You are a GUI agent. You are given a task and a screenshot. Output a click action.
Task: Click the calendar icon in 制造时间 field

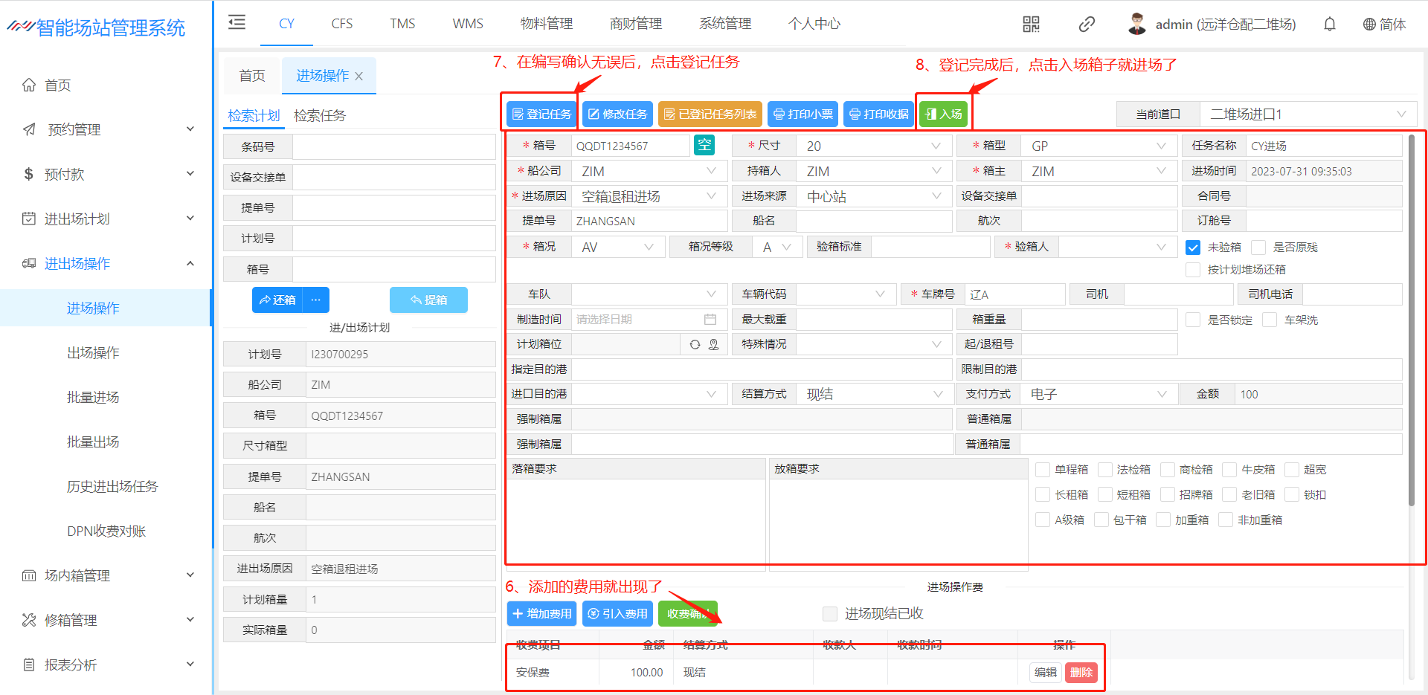(710, 320)
